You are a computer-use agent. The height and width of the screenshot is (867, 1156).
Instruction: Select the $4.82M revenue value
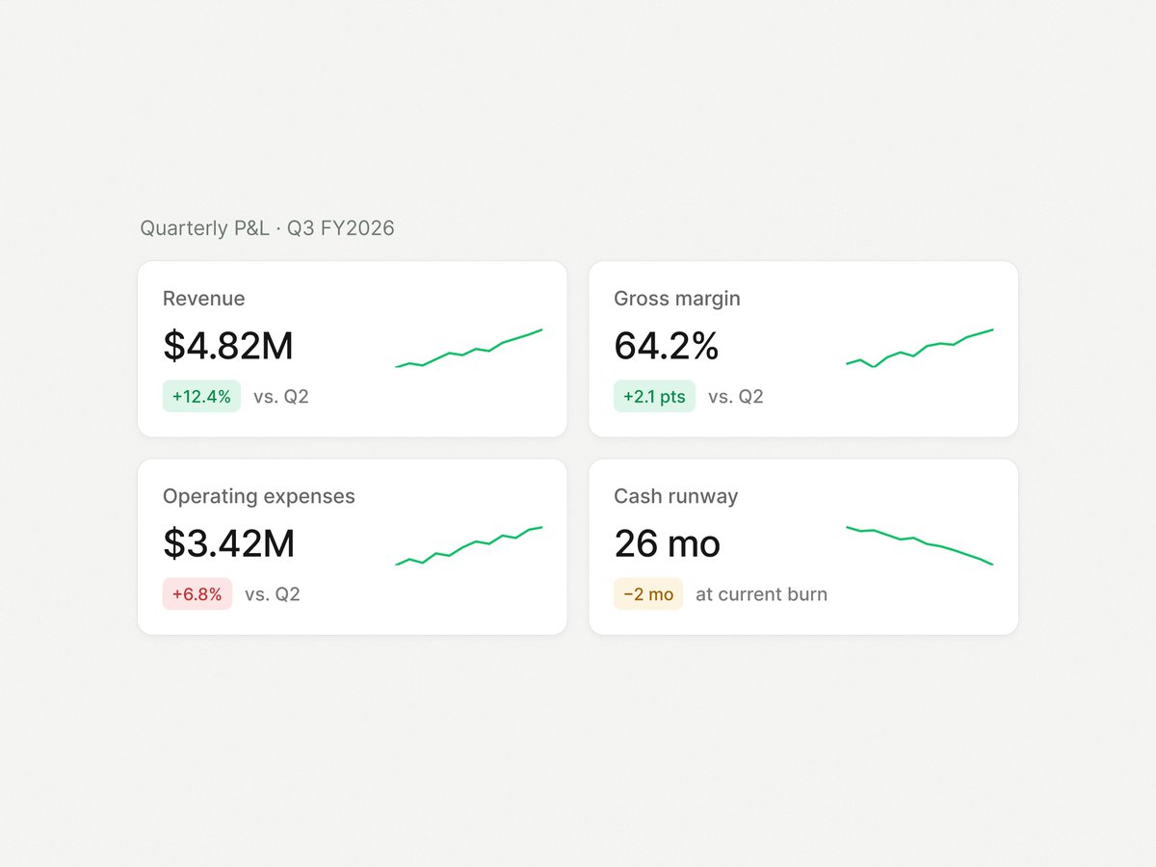point(227,346)
